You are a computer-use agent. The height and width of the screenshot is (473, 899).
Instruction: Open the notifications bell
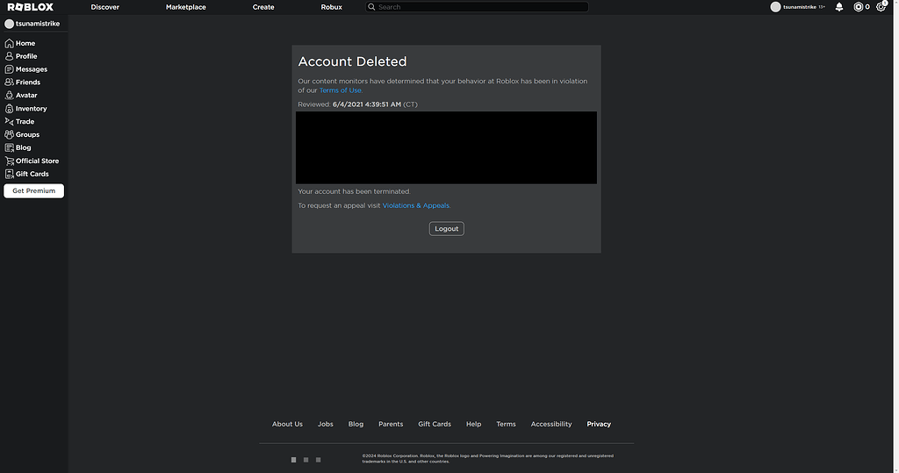pos(839,7)
